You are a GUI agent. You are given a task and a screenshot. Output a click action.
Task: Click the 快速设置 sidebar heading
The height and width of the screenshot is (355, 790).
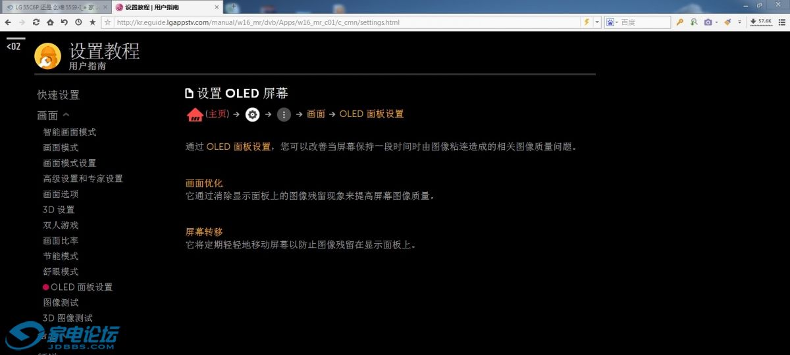[x=59, y=95]
